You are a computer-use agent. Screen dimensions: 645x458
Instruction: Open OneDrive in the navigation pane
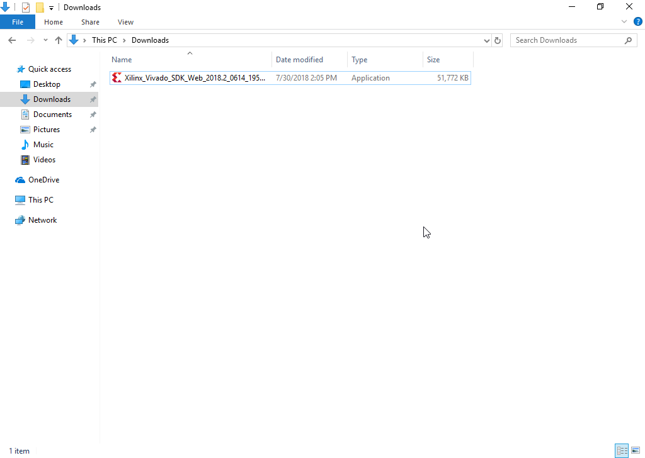coord(43,180)
